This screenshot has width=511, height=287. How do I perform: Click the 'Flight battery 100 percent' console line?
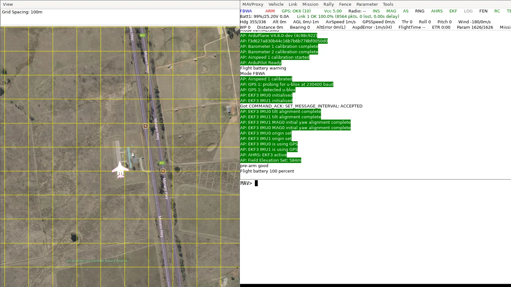click(267, 171)
